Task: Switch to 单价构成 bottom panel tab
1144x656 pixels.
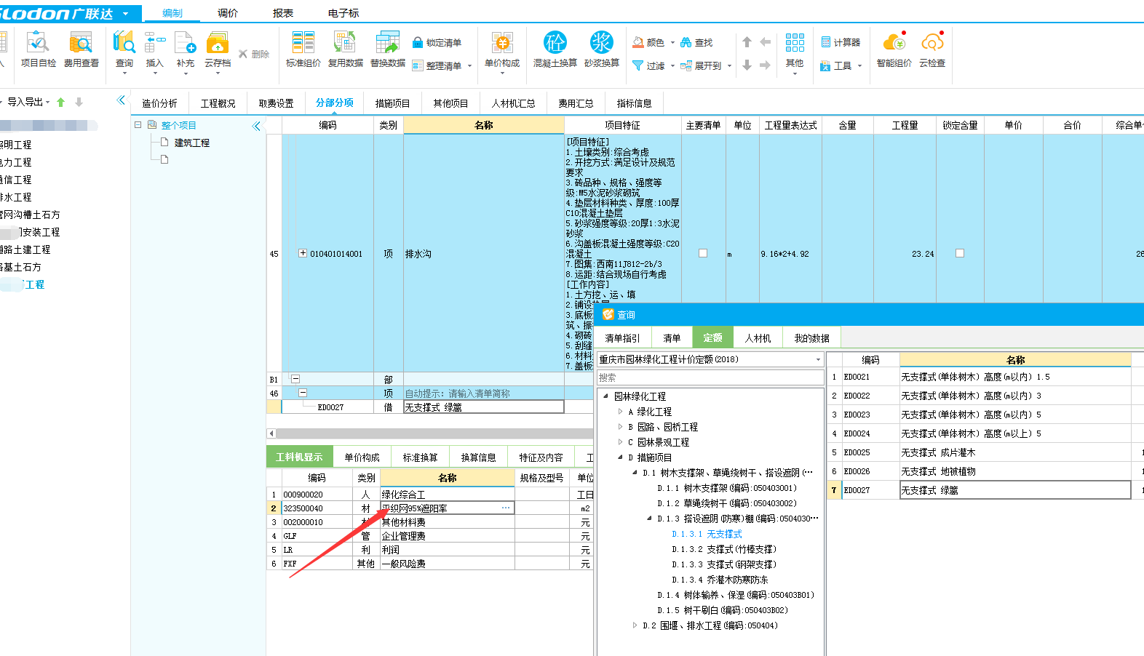Action: click(x=362, y=457)
